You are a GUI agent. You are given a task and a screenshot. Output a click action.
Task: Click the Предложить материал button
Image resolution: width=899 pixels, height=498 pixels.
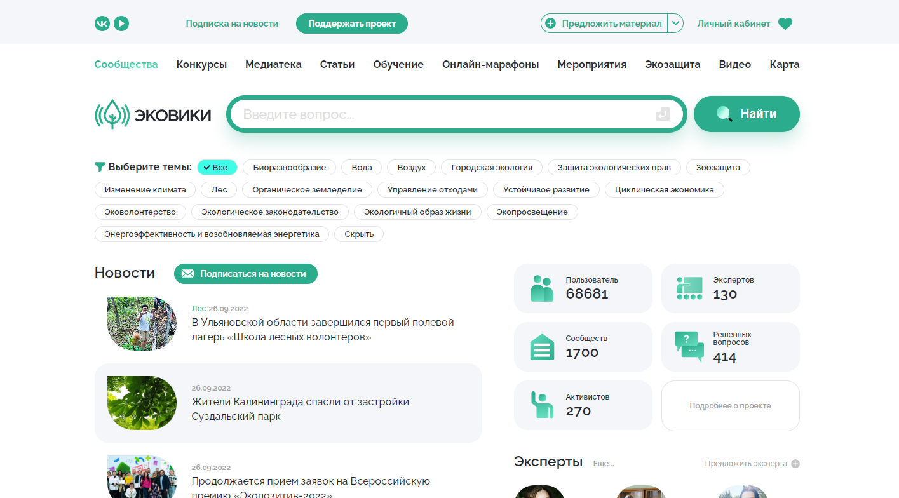(x=604, y=24)
